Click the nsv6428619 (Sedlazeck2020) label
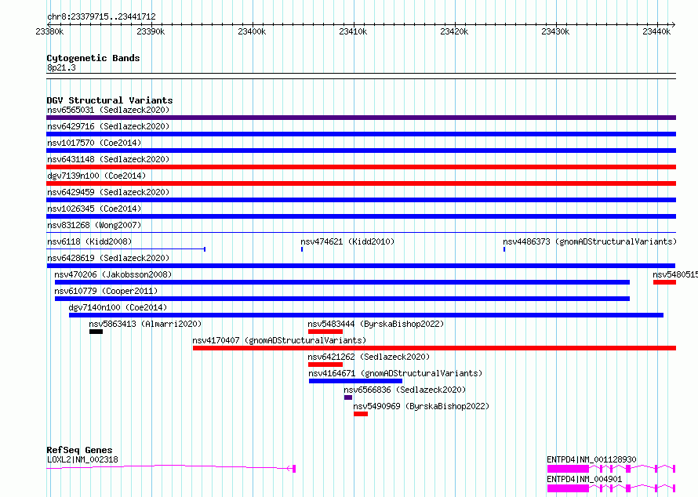 (x=108, y=258)
